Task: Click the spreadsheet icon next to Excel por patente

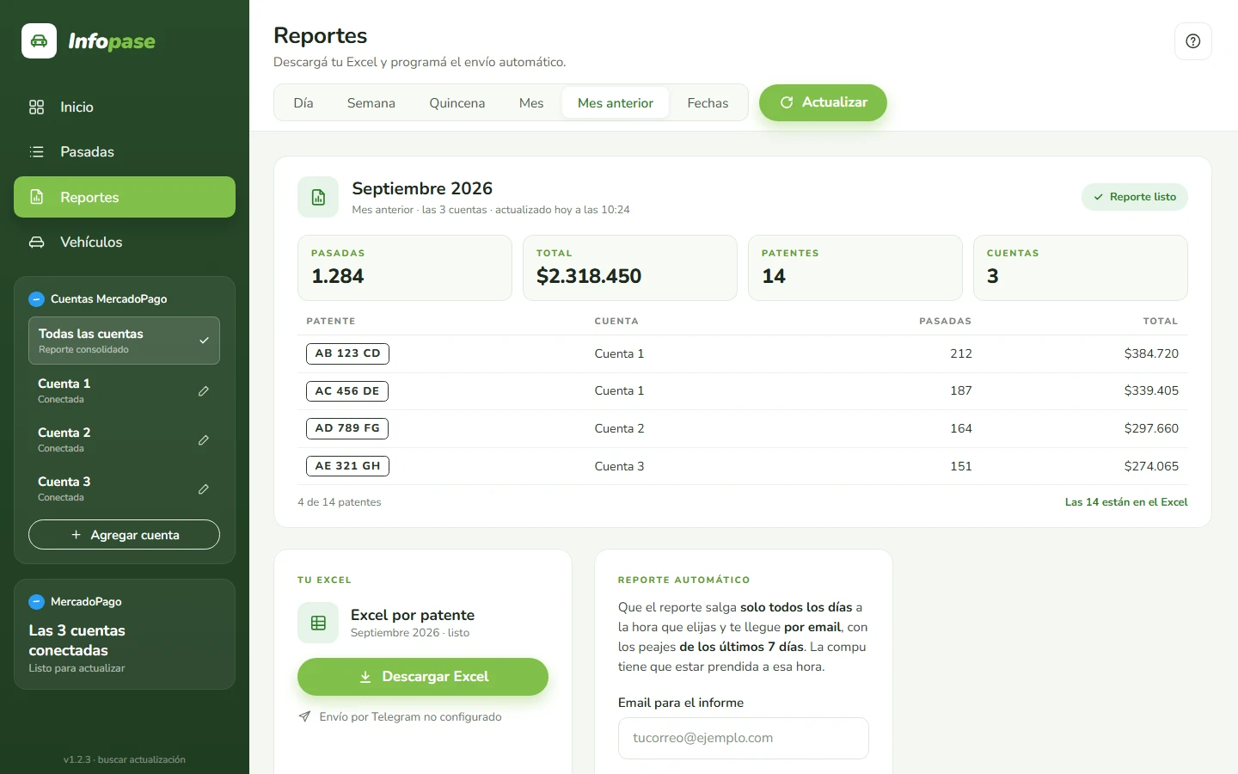Action: click(x=318, y=623)
